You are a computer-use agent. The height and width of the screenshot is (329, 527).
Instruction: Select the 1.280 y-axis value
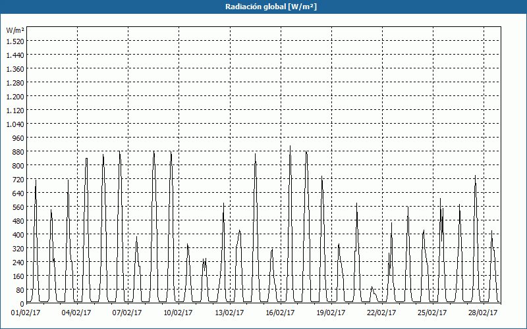click(x=15, y=83)
